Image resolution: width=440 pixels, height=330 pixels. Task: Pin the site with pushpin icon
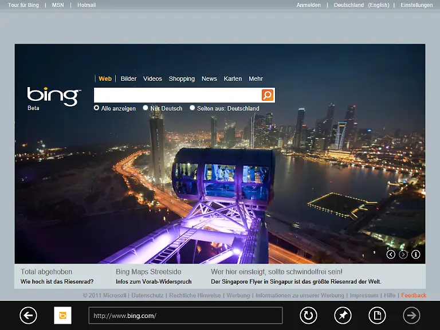343,316
